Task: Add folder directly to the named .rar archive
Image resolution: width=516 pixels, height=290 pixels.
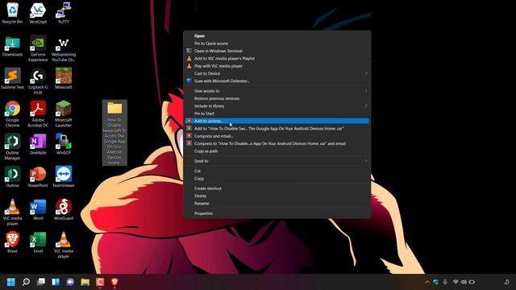Action: (277, 129)
